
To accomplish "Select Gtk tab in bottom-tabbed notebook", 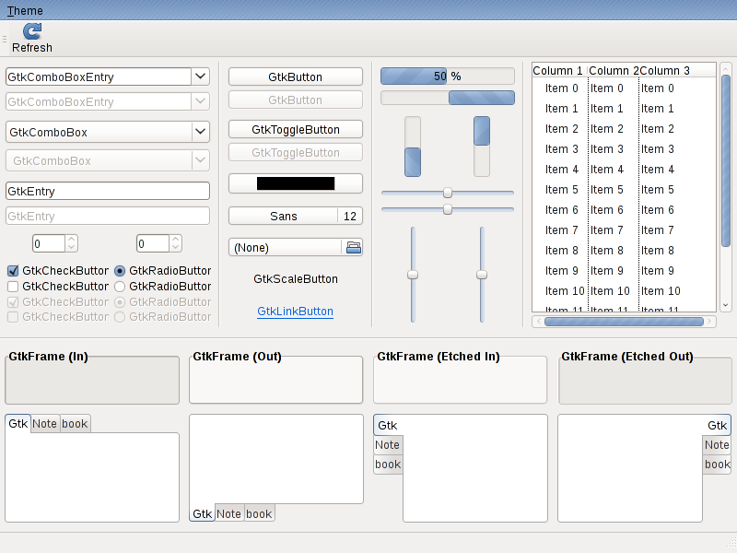I will 202,513.
